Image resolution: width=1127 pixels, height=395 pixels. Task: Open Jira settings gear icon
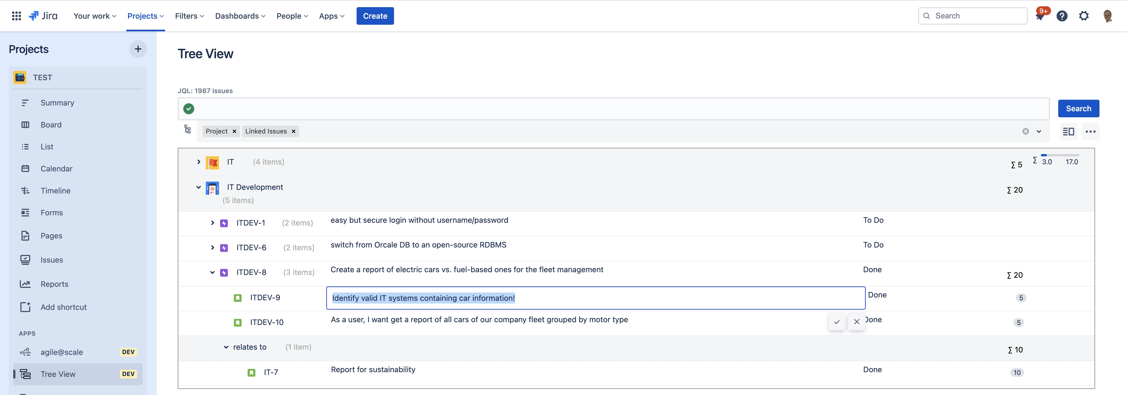1084,16
